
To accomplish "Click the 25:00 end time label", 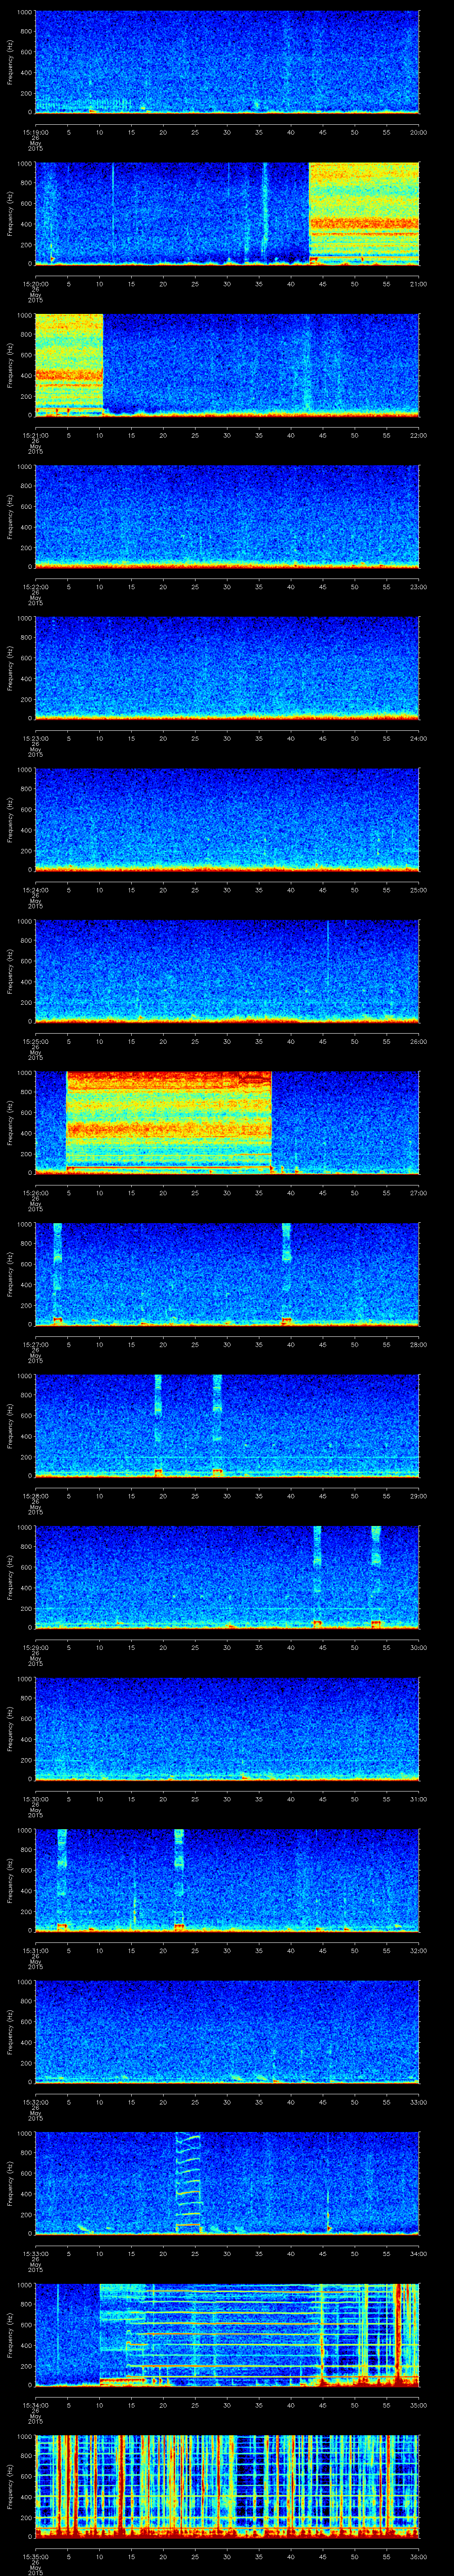I will pos(418,890).
